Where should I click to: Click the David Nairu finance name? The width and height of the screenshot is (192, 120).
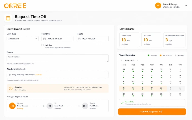click(x=94, y=106)
